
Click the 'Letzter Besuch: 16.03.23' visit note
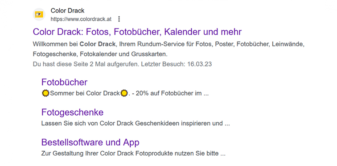click(x=176, y=64)
